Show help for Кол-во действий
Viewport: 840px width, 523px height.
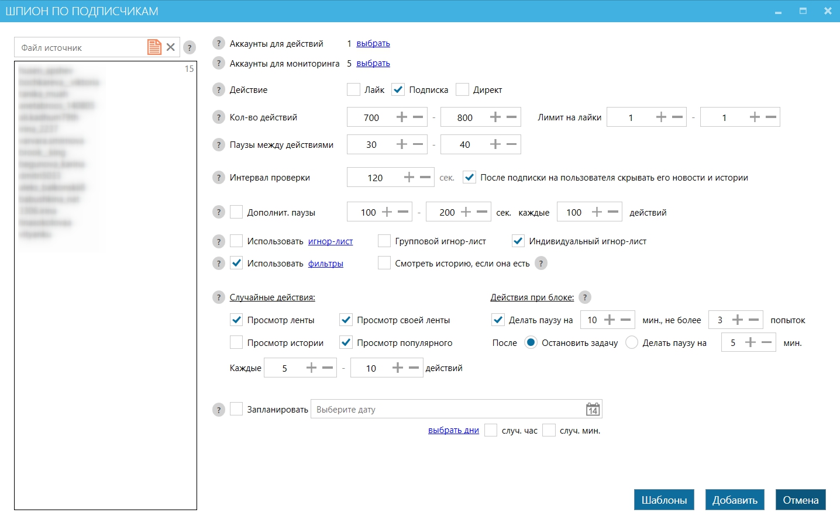pyautogui.click(x=219, y=117)
